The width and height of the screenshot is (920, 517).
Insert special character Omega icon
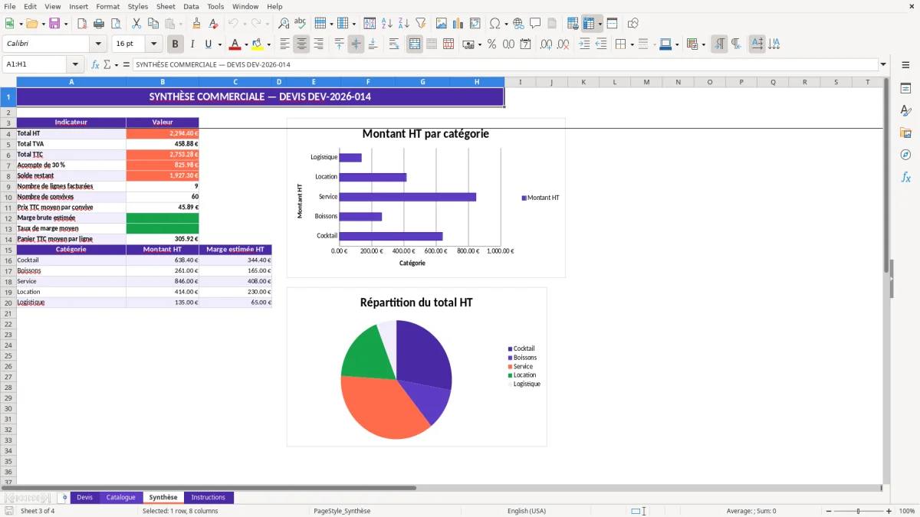pyautogui.click(x=495, y=24)
